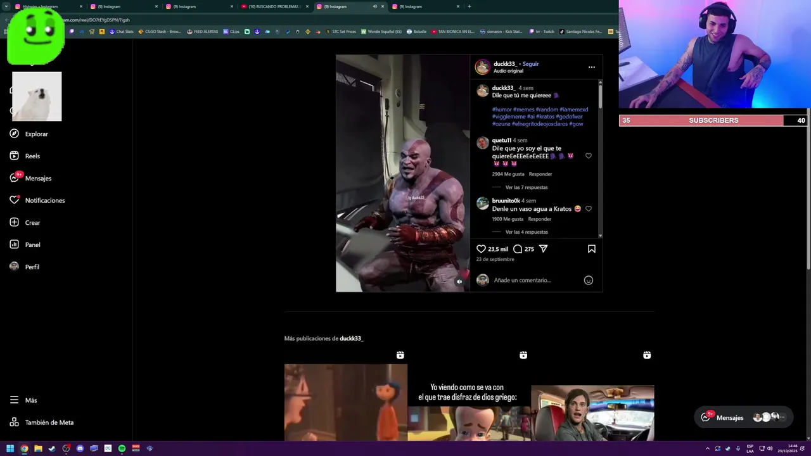Open Steam from the taskbar
811x456 pixels.
click(x=52, y=448)
